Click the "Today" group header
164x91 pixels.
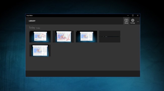point(32,28)
